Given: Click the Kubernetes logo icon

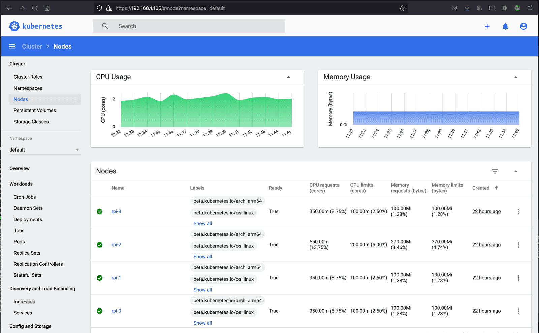Looking at the screenshot, I should (x=14, y=26).
